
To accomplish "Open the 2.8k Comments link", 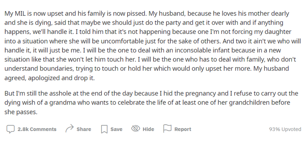I will coord(37,129).
